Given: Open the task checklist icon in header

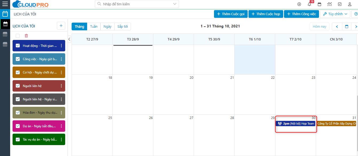Looking at the screenshot, I should tap(340, 4).
